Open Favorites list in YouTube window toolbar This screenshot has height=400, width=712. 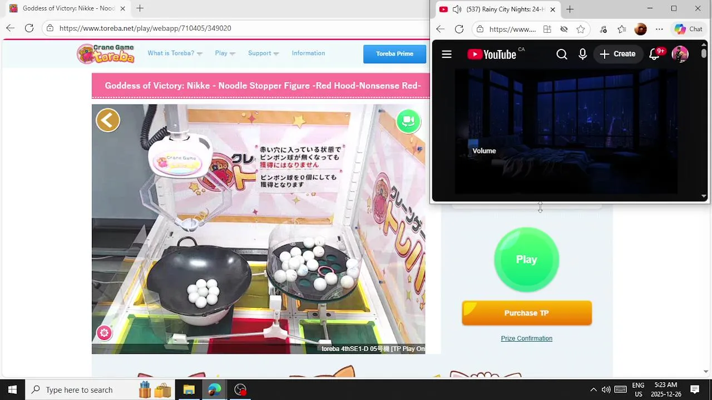[x=622, y=29]
